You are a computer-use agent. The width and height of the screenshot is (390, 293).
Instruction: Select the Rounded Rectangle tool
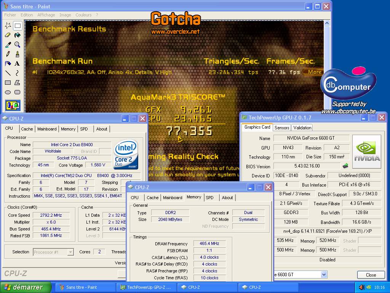[18, 92]
